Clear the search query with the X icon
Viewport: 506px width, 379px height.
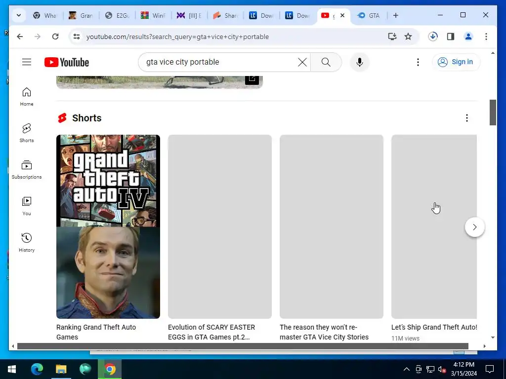(x=302, y=62)
